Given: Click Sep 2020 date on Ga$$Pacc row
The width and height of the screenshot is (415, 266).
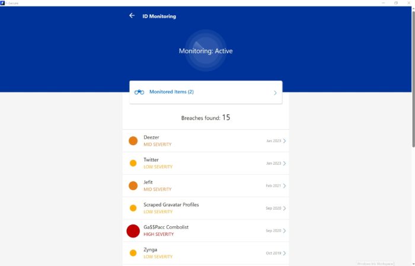Looking at the screenshot, I should coord(273,230).
